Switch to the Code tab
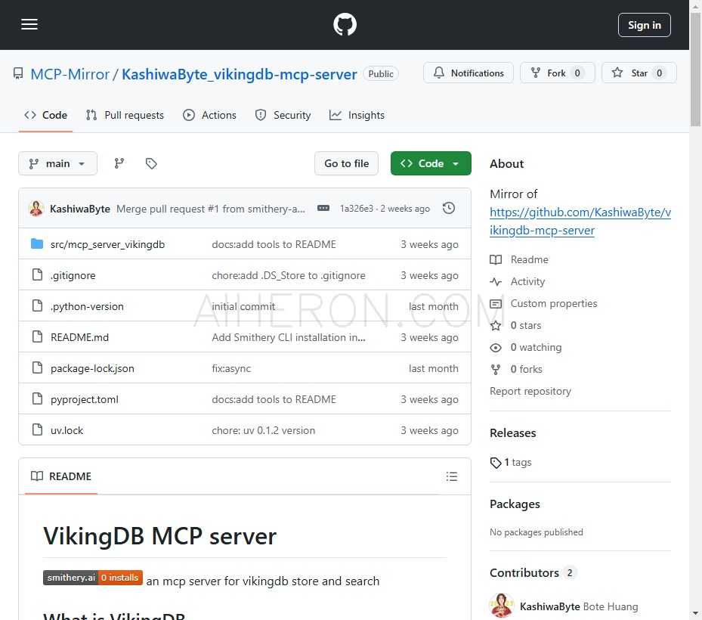Image resolution: width=702 pixels, height=620 pixels. (x=45, y=115)
